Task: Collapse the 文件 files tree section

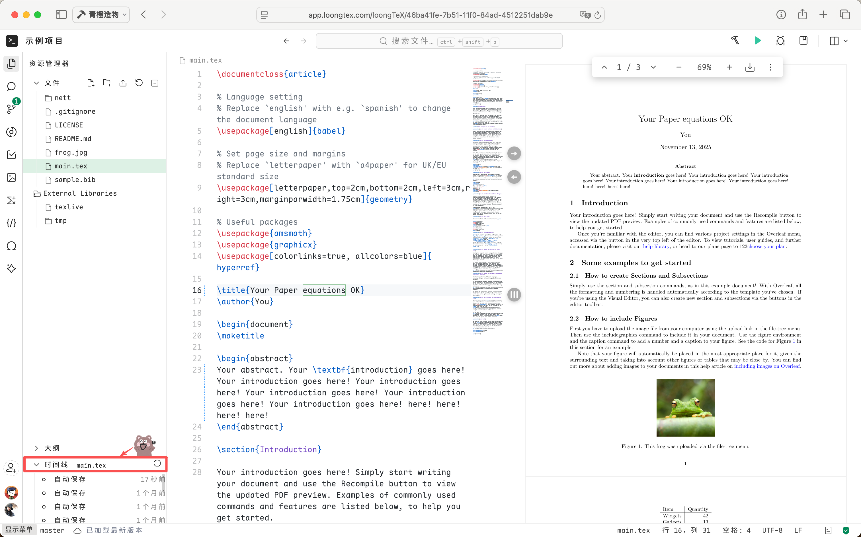Action: [x=36, y=83]
